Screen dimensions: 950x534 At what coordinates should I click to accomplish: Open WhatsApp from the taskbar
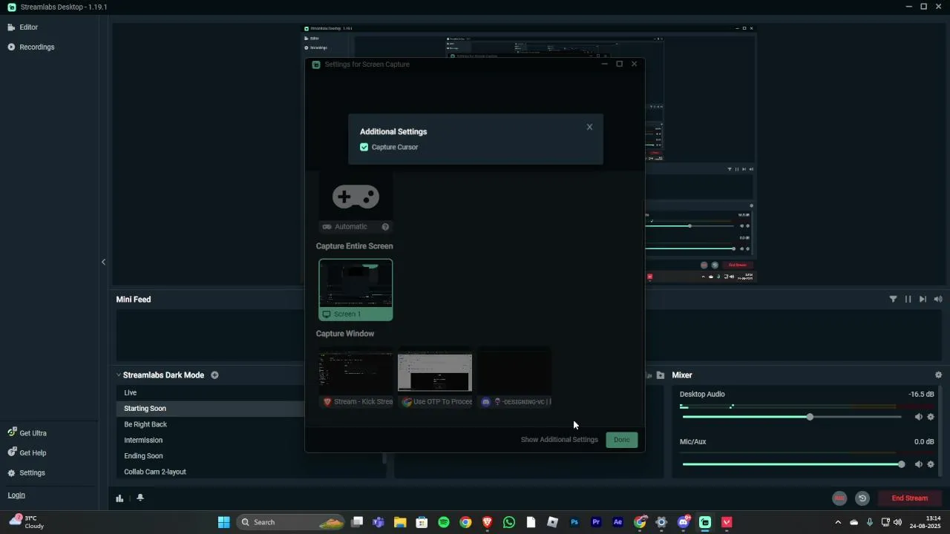tap(509, 523)
